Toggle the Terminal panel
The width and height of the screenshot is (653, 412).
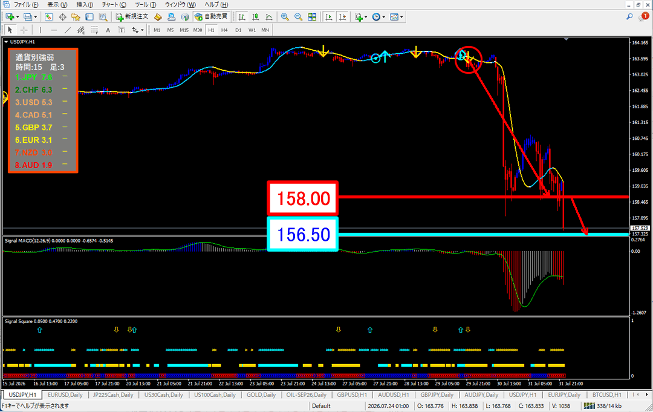[x=89, y=17]
